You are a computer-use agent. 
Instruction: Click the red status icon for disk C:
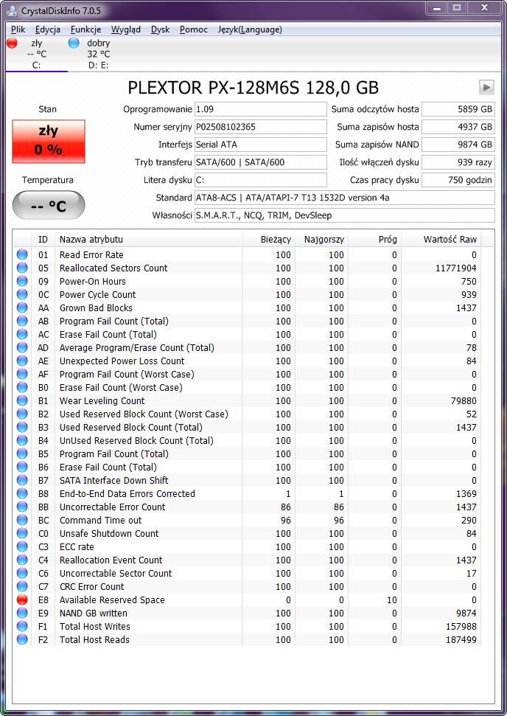click(x=13, y=43)
